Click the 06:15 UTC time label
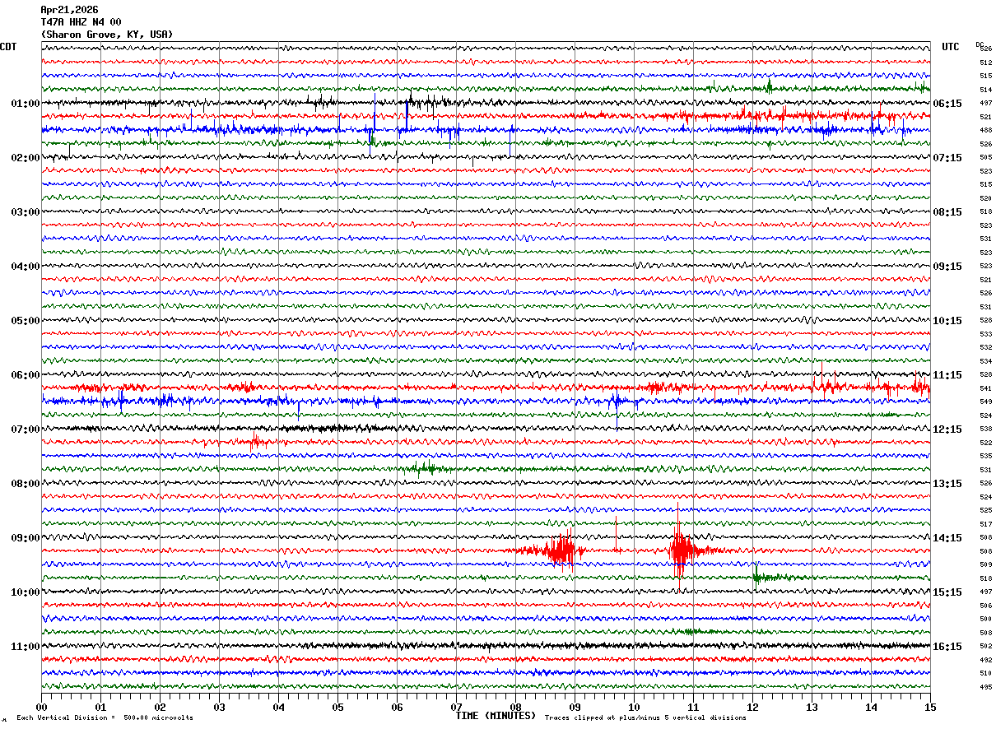 point(947,104)
